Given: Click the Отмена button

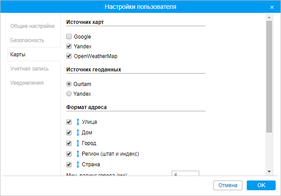Looking at the screenshot, I should [x=228, y=185].
